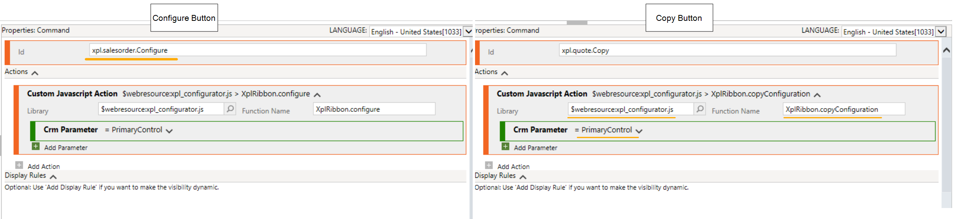Collapse the XplRibbon.configure Javascript Action
This screenshot has height=219, width=956.
[x=317, y=95]
